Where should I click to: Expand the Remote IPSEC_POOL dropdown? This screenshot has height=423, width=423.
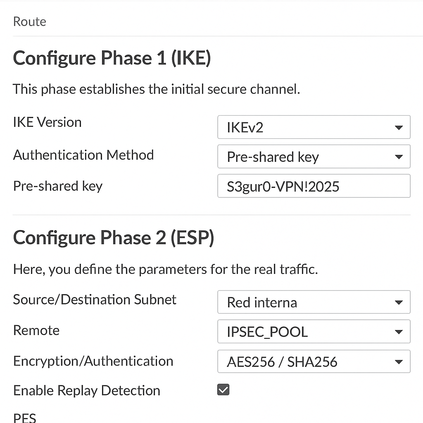click(x=314, y=332)
